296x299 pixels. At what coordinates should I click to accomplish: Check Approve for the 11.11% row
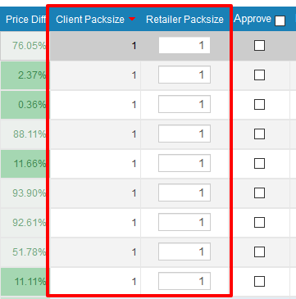[259, 281]
